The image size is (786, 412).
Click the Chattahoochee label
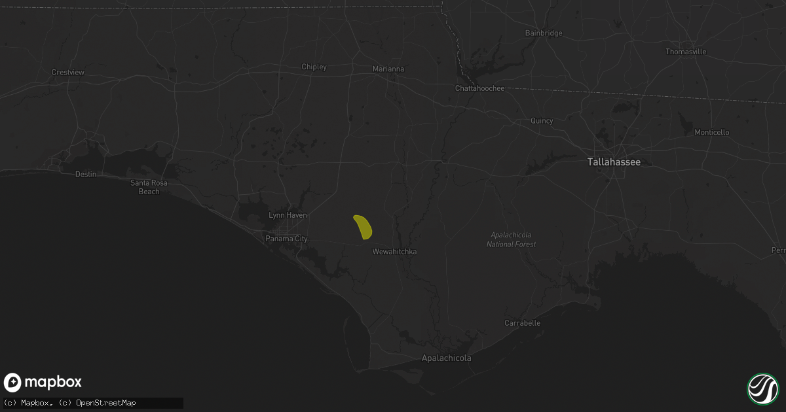tap(480, 88)
